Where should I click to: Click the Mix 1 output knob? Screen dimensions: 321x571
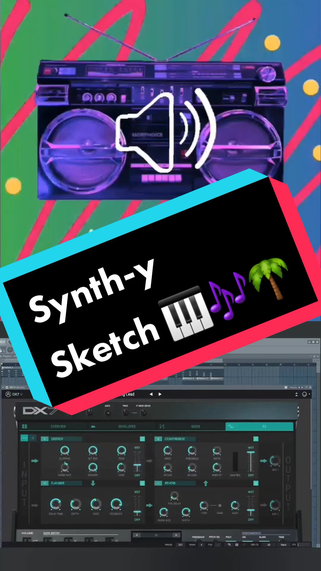pyautogui.click(x=275, y=461)
